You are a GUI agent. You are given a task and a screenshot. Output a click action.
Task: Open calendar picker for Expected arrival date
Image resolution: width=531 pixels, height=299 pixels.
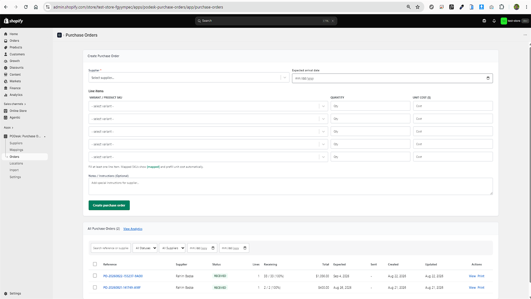pyautogui.click(x=488, y=78)
